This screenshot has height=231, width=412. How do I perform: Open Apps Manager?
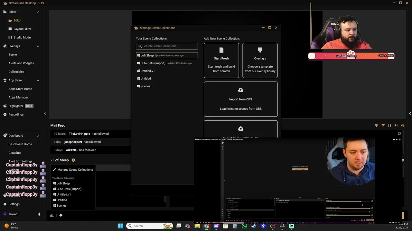18,98
